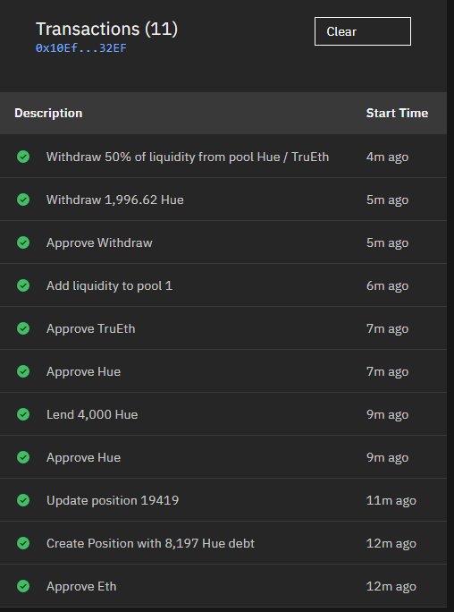Image resolution: width=454 pixels, height=612 pixels.
Task: Open the Update position 19419 entry
Action: click(x=223, y=500)
